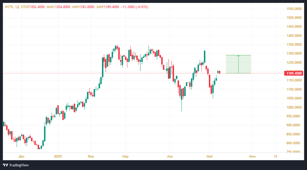
Task: Click the 1550.0000 level on price scale
Action: [294, 9]
